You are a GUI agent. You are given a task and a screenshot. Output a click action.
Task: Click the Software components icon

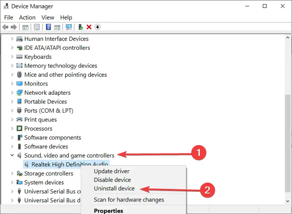click(x=20, y=137)
